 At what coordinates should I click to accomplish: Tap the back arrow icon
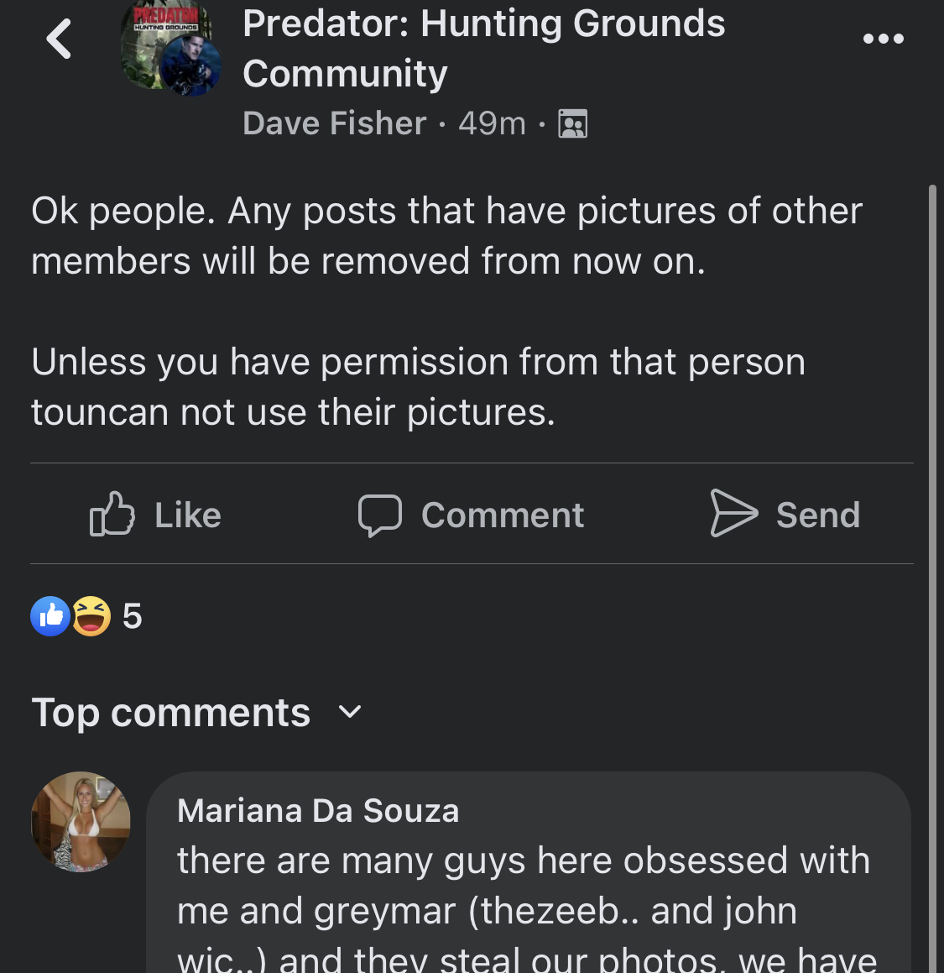[x=59, y=39]
